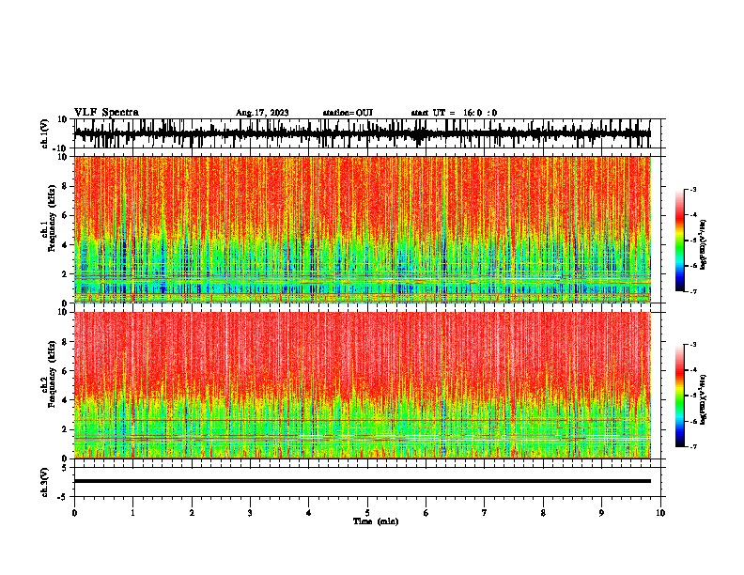Click the time axis tick label '10'

pyautogui.click(x=660, y=513)
